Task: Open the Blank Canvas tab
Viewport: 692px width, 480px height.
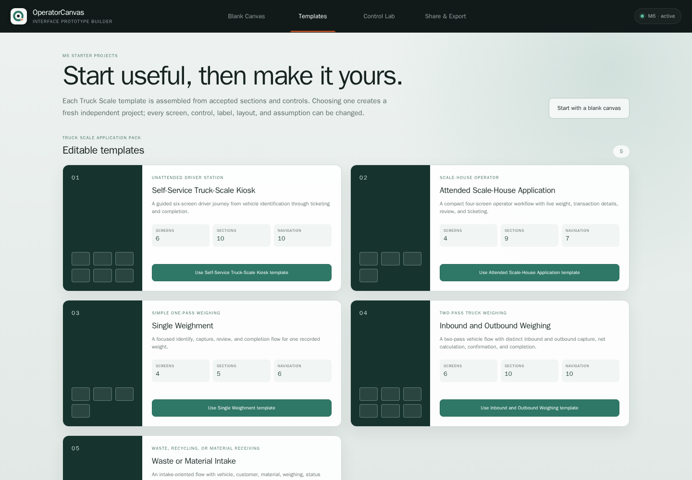Action: [247, 16]
